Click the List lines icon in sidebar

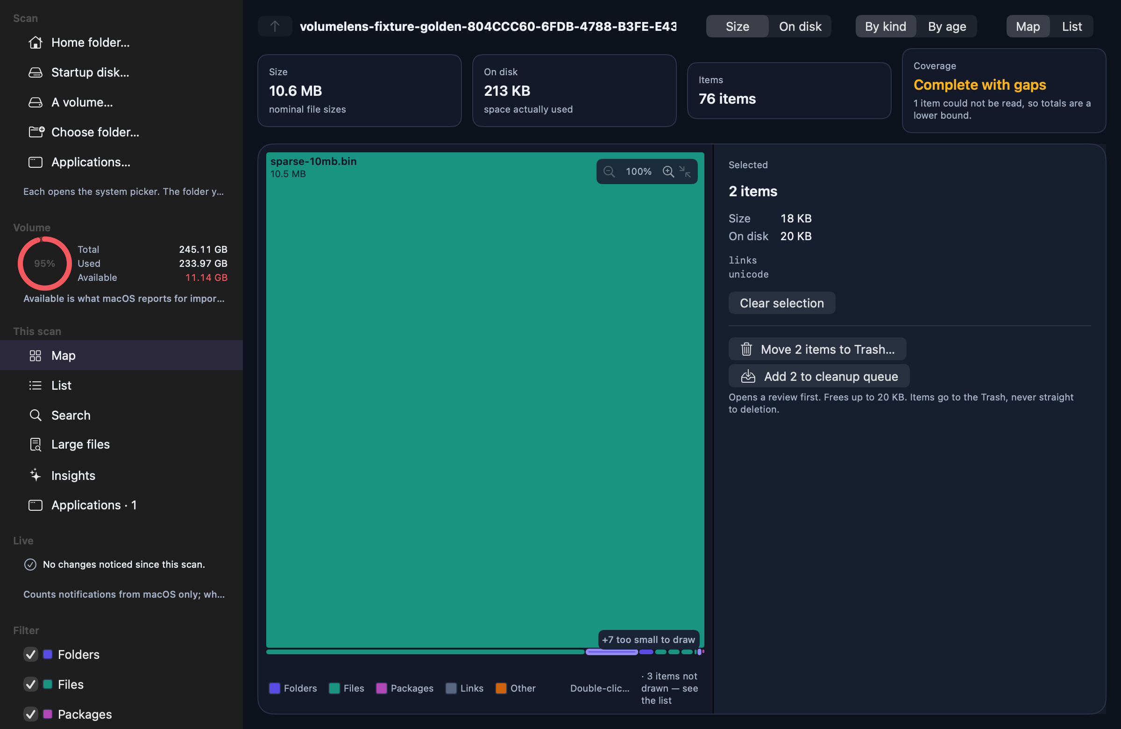pos(35,386)
